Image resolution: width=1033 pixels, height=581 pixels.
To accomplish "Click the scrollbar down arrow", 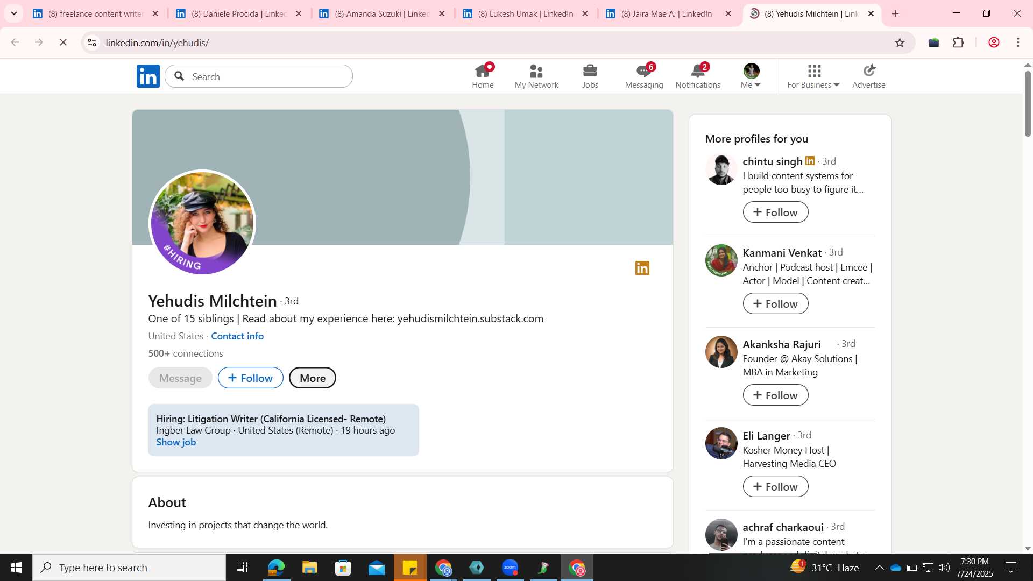I will tap(1028, 548).
